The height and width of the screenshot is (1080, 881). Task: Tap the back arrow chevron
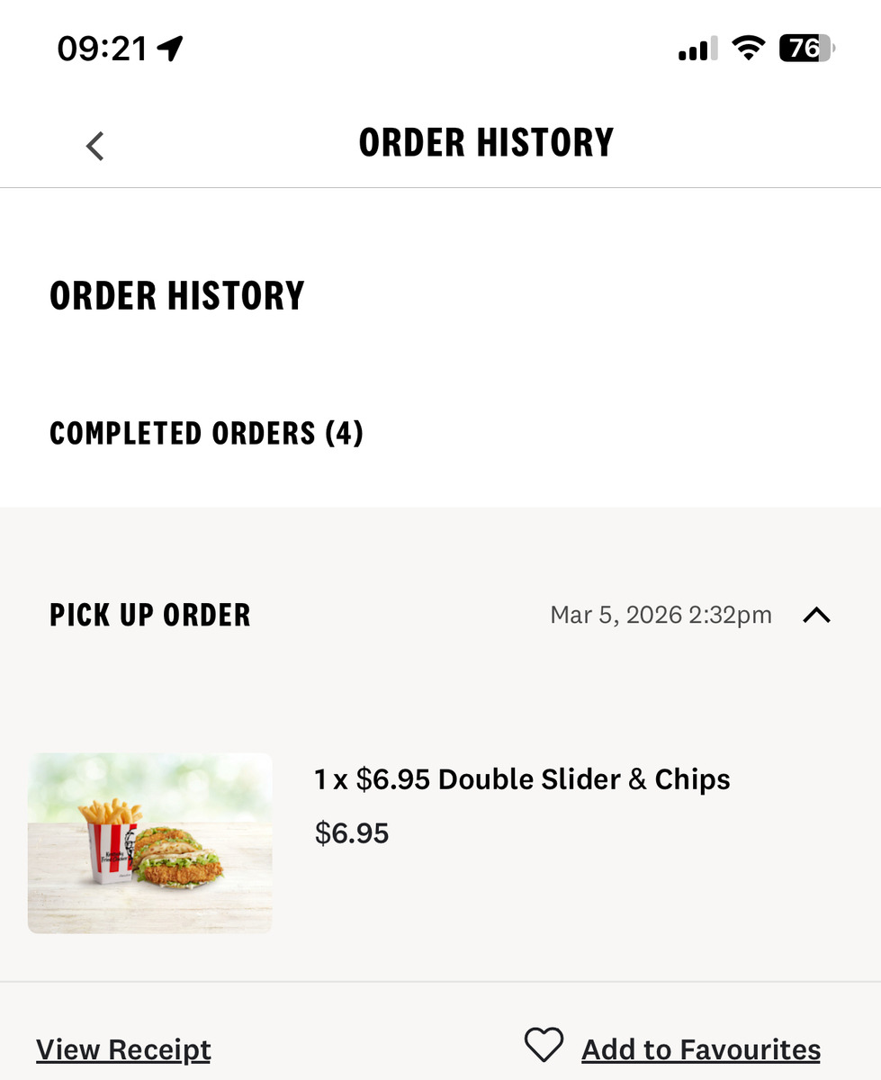pyautogui.click(x=95, y=145)
